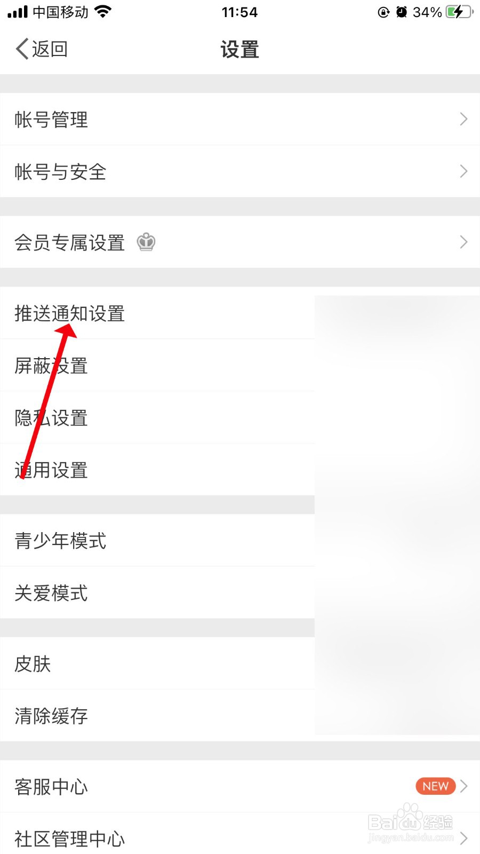
Task: Tap the alarm clock status icon
Action: (x=402, y=12)
